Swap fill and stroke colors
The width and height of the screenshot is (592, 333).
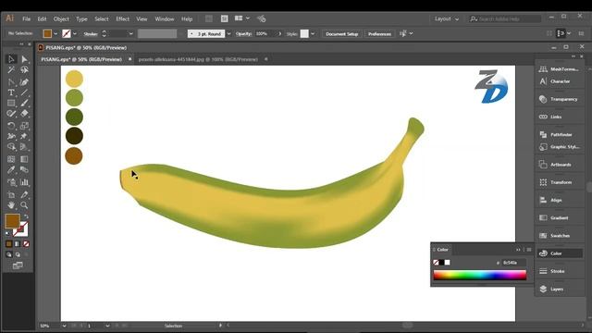point(26,216)
